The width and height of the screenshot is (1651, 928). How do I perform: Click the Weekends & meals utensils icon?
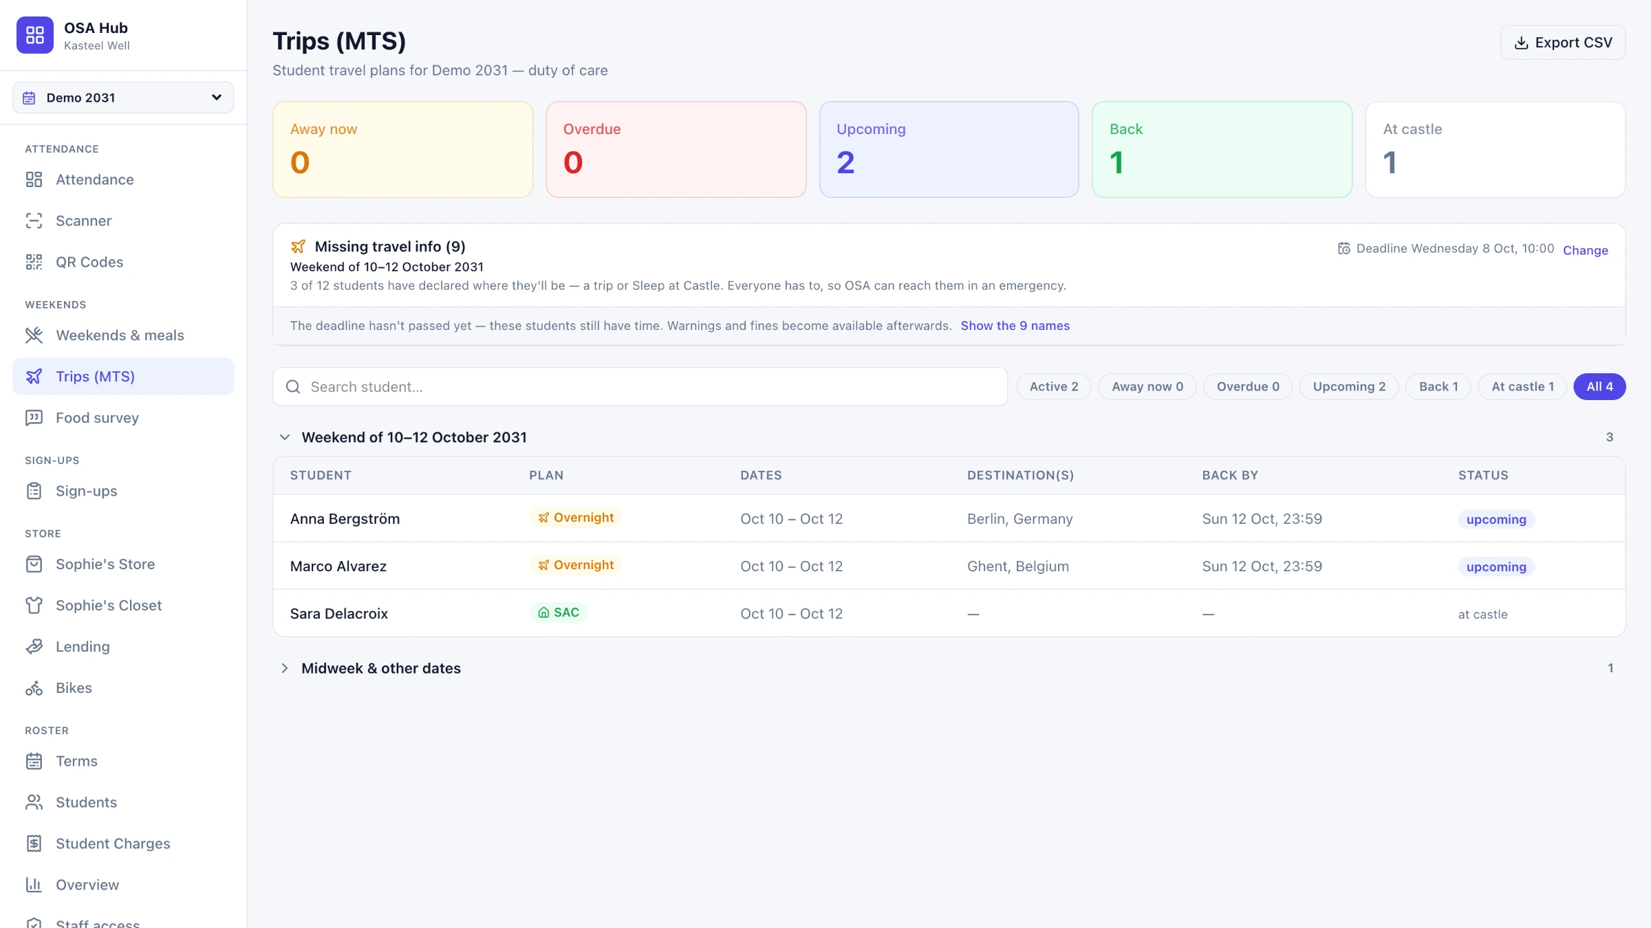pos(34,335)
